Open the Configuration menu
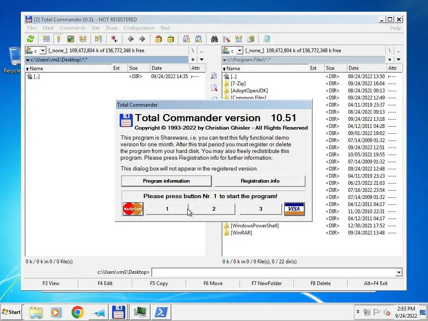428x321 pixels. pos(139,28)
